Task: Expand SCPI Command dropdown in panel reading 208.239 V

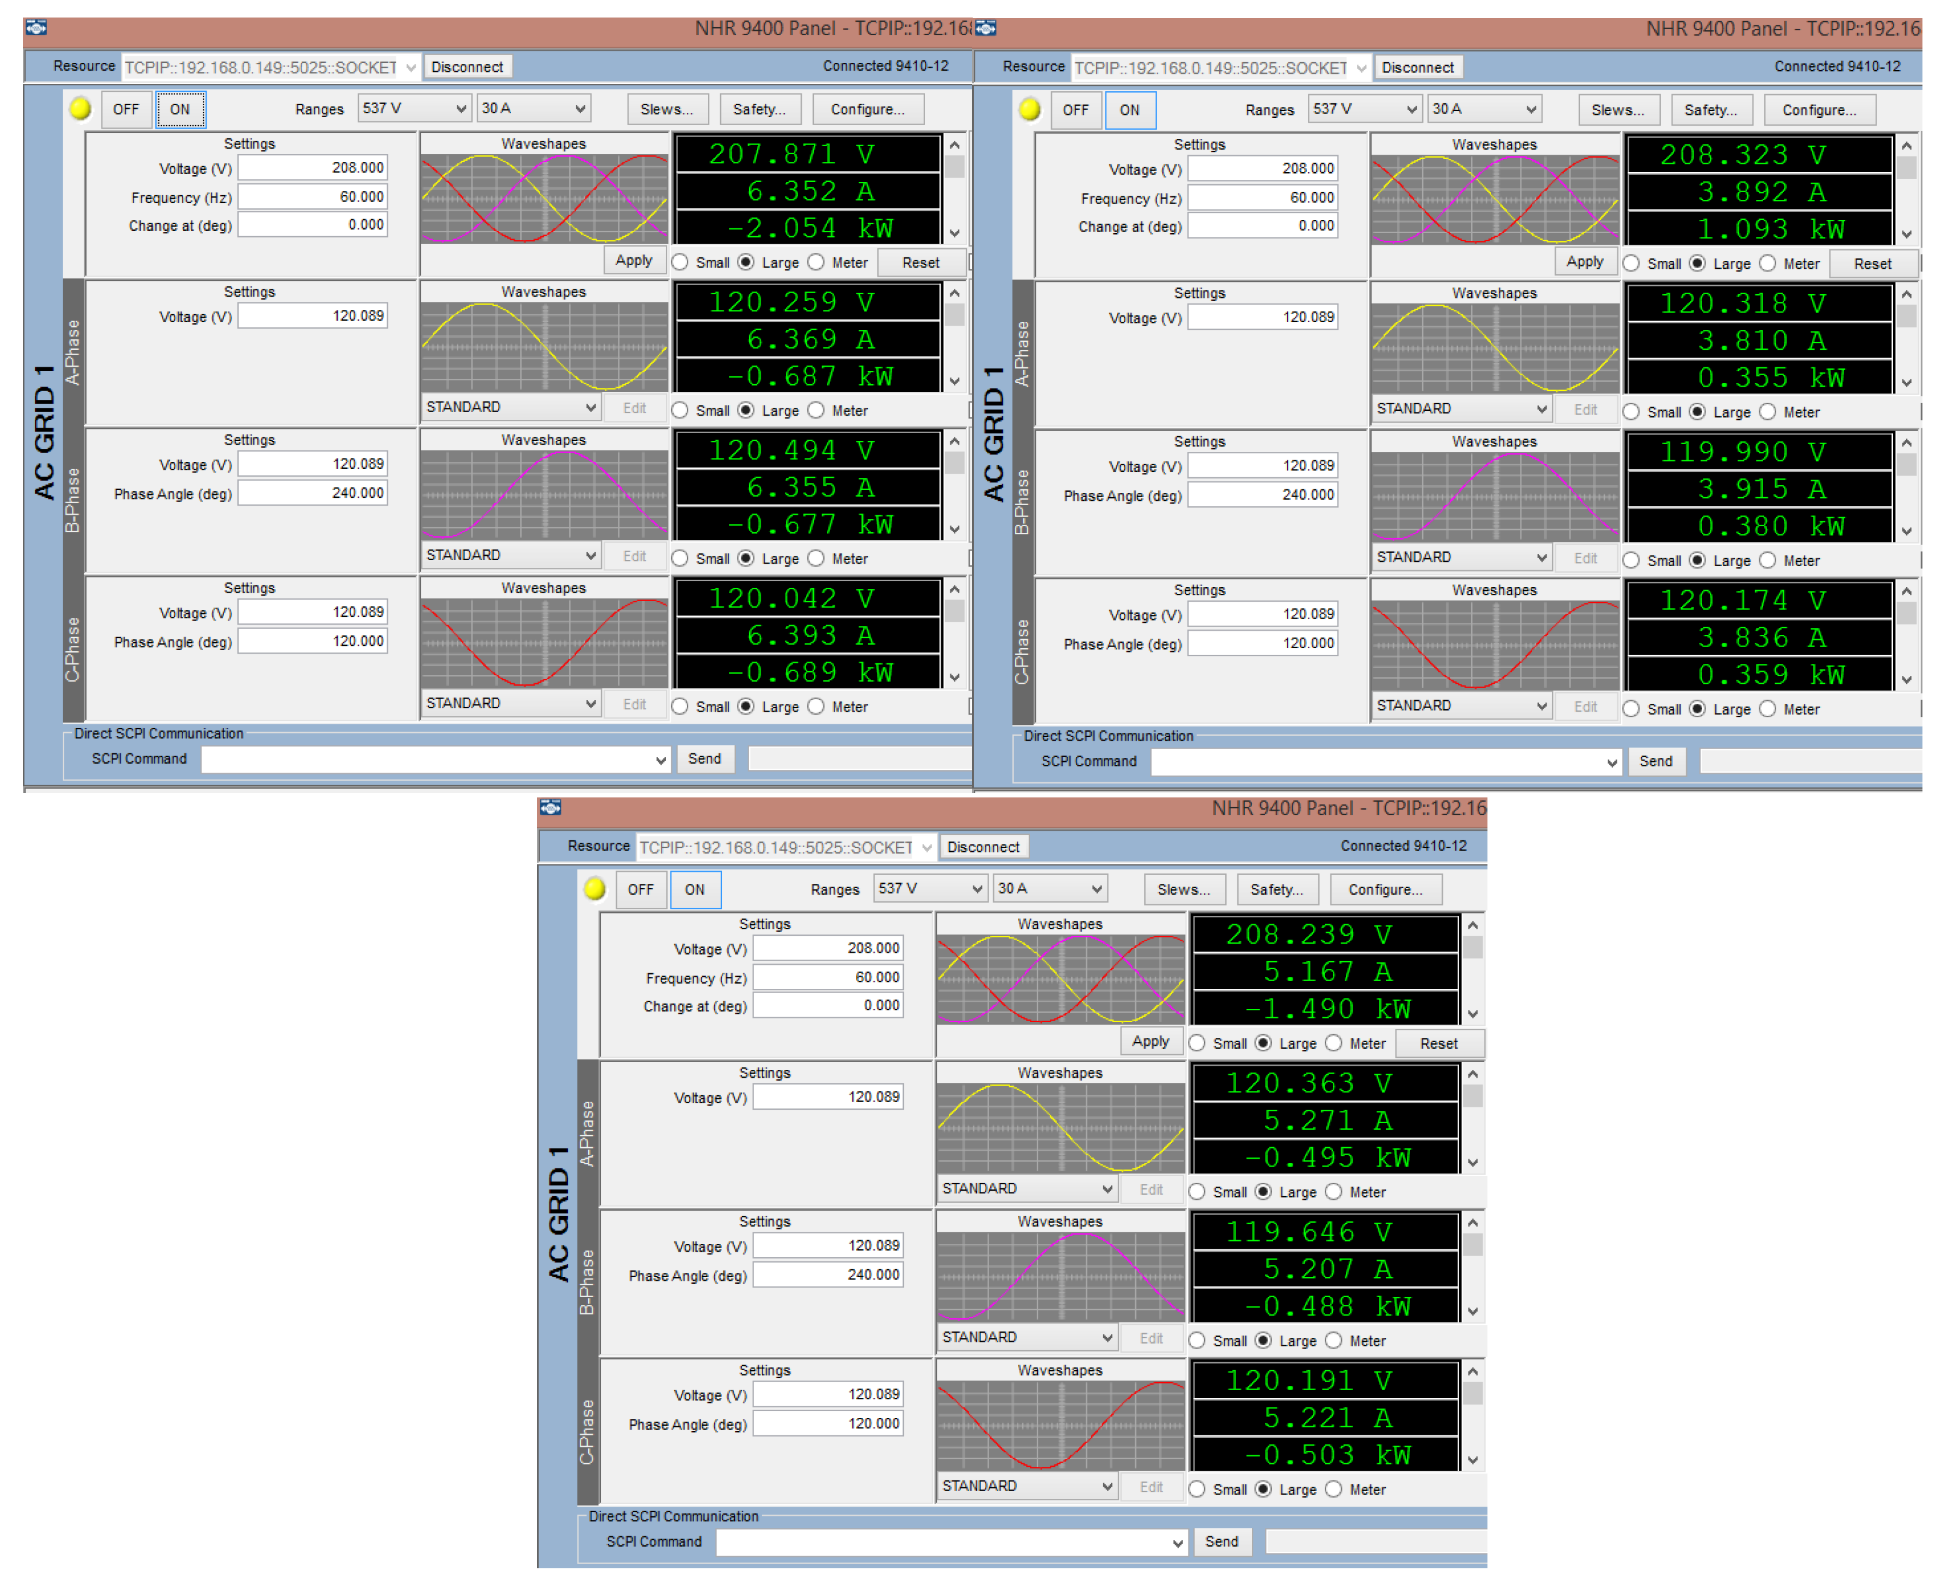Action: point(1178,1542)
